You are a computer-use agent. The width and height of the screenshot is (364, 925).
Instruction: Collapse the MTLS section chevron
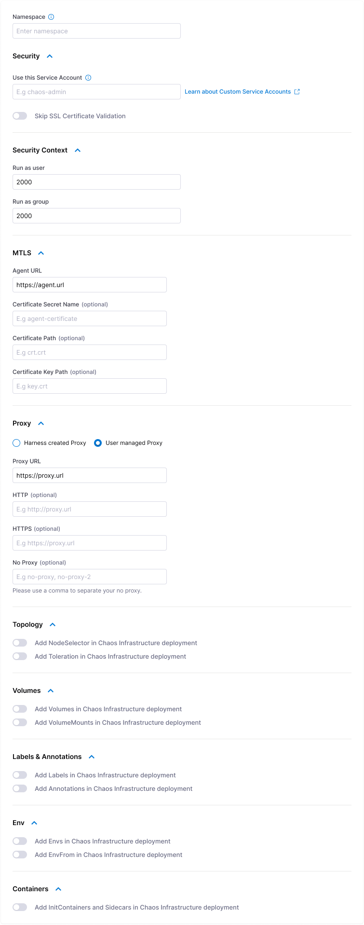point(41,253)
